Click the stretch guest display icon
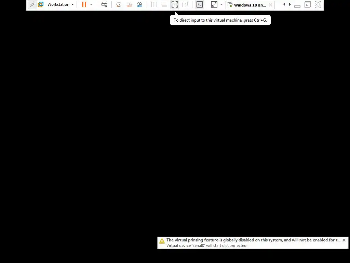Screen dimensions: 350x263 click(214, 4)
